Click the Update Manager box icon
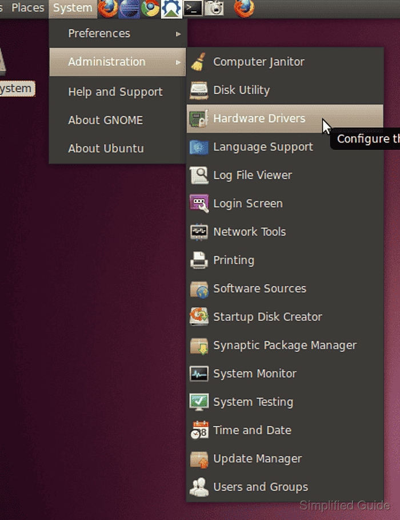The image size is (400, 520). click(198, 459)
